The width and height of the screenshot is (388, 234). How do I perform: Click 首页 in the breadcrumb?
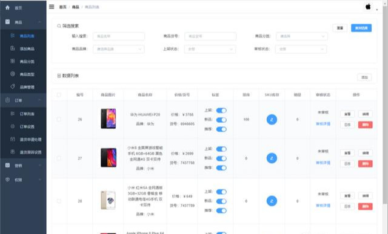coord(63,7)
